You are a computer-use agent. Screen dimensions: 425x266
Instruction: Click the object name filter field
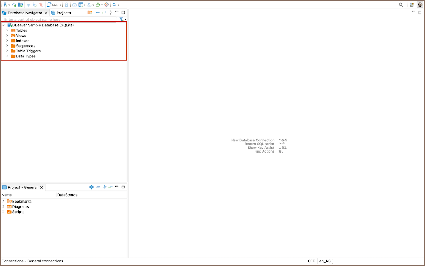click(60, 20)
